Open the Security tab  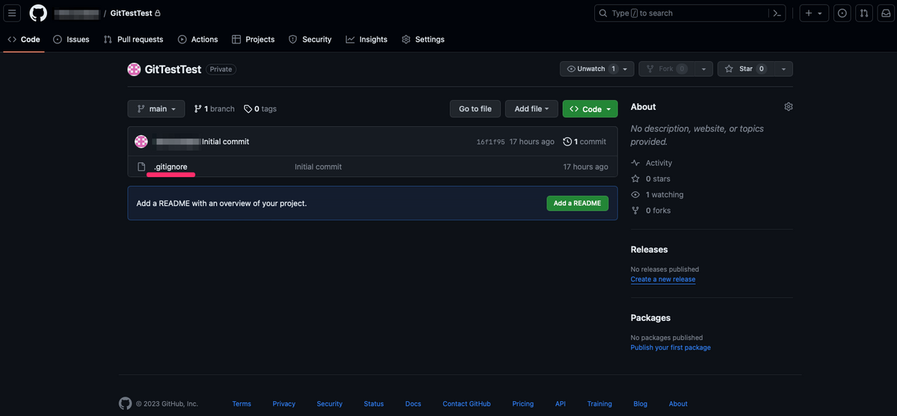tap(310, 40)
